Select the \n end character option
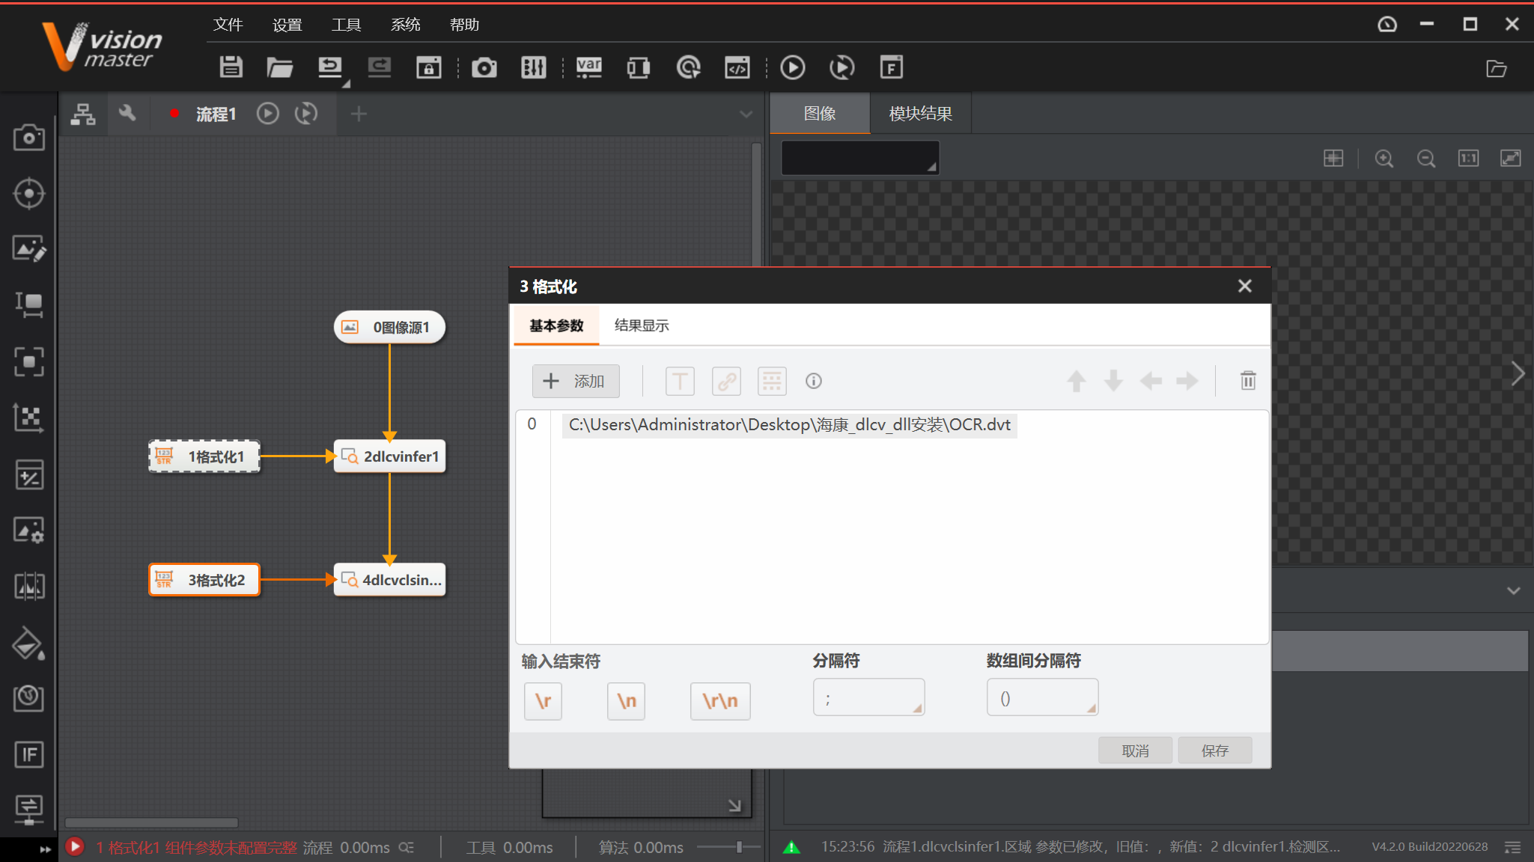This screenshot has height=862, width=1534. click(x=626, y=701)
